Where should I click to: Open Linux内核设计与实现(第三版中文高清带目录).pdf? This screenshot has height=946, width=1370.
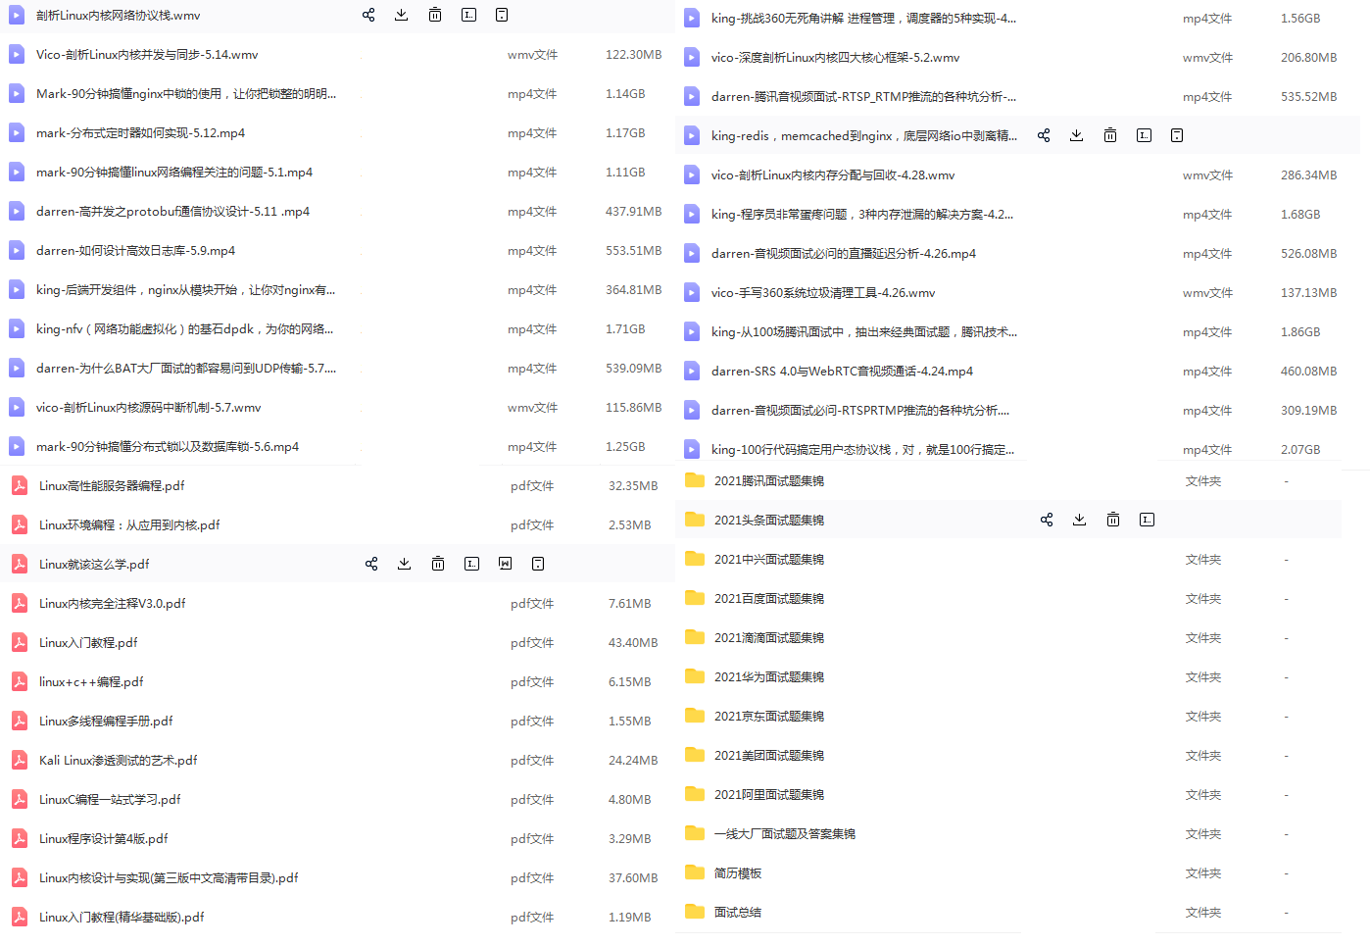169,877
